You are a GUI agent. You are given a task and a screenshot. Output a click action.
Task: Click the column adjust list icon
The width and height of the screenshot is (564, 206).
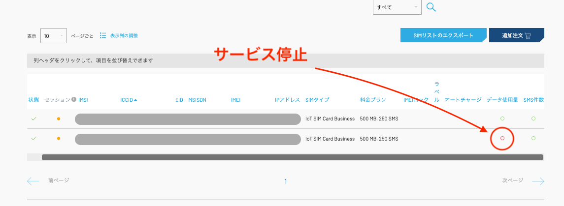(103, 35)
